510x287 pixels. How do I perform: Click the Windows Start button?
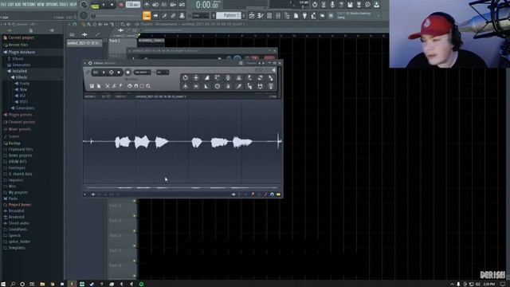[3, 284]
